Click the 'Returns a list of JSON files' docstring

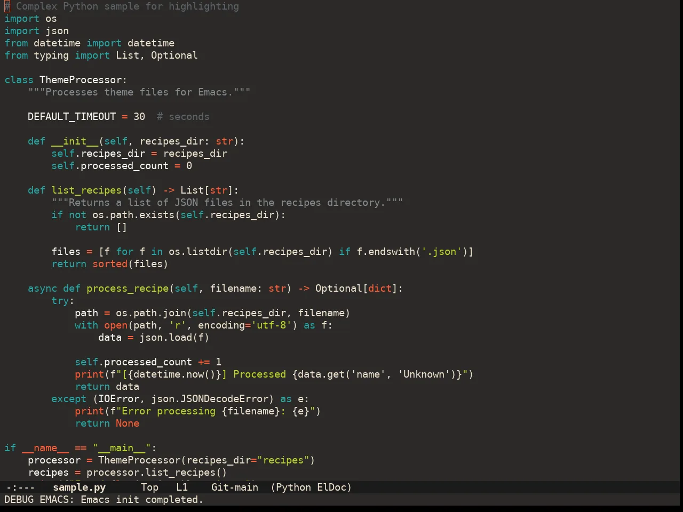(x=227, y=203)
